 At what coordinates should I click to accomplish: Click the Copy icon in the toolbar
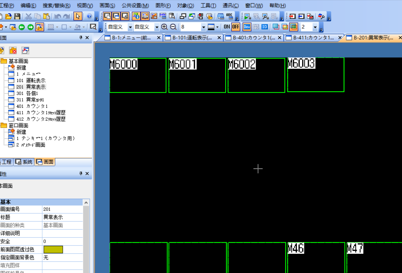(x=37, y=16)
